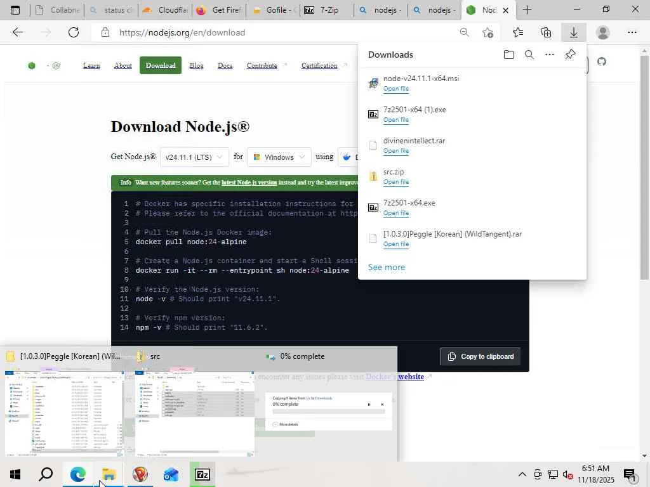
Task: Click the green Download nav button
Action: (x=161, y=65)
